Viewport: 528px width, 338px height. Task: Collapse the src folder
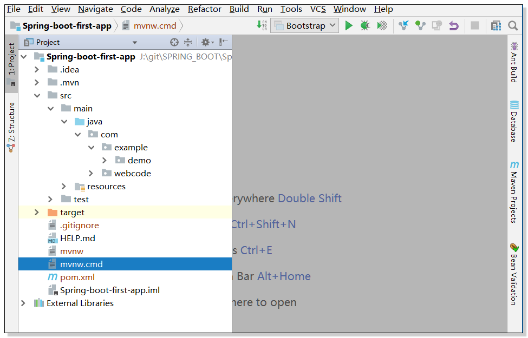37,95
